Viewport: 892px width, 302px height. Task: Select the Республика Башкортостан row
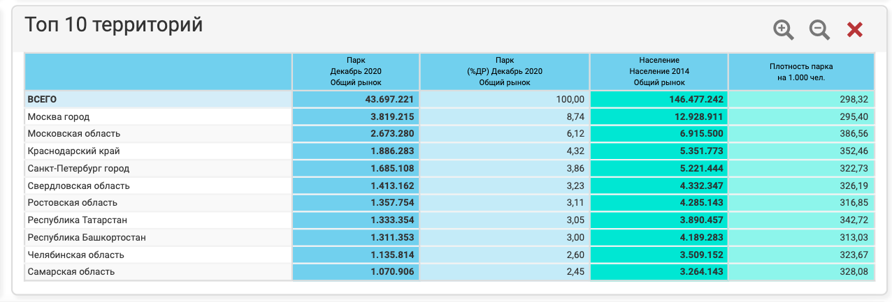pyautogui.click(x=87, y=238)
